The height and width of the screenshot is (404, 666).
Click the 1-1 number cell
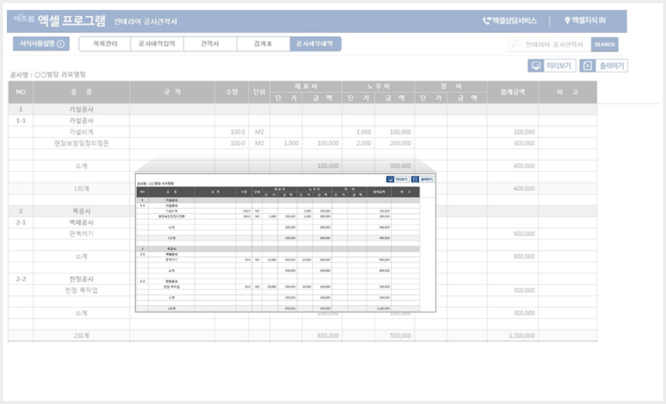(21, 120)
